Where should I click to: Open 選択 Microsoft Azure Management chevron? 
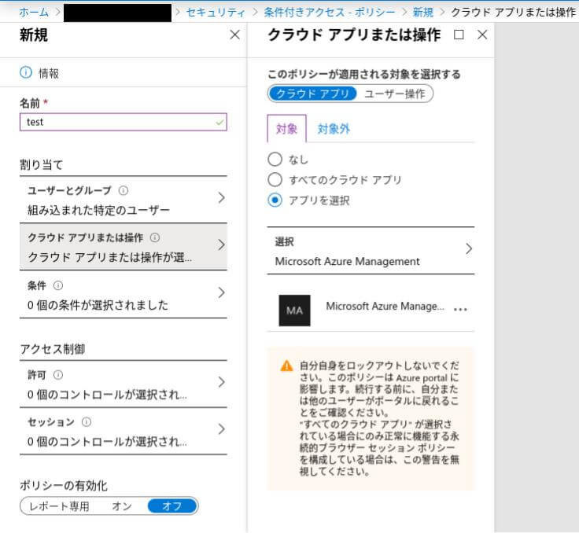coord(469,248)
